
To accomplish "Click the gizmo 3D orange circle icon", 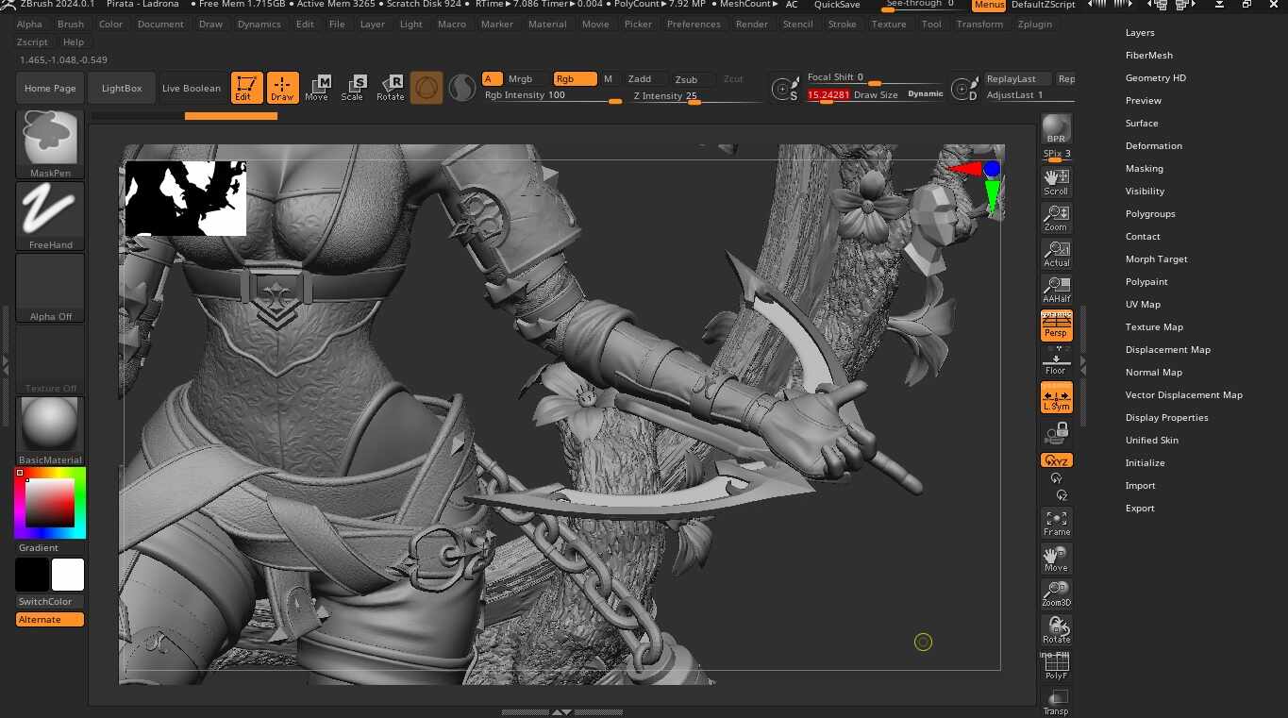I will tap(427, 88).
